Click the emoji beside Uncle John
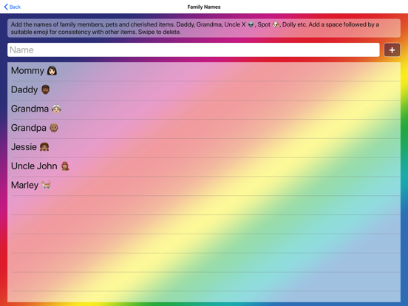 65,166
